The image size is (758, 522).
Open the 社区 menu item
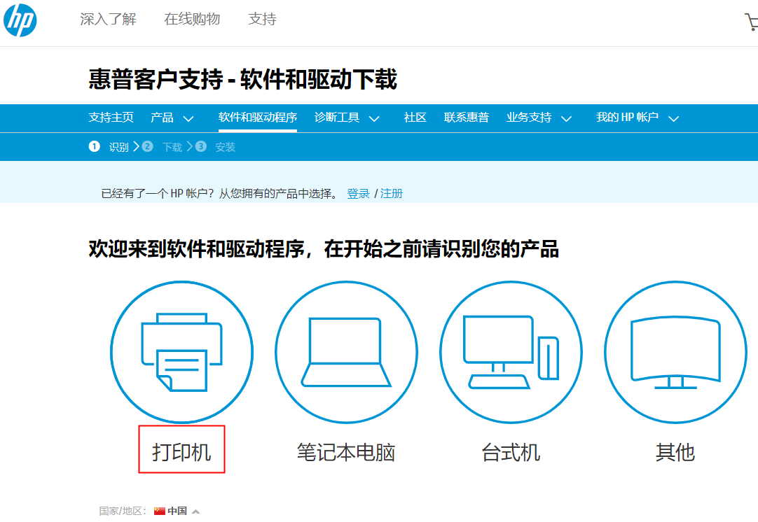[x=415, y=118]
